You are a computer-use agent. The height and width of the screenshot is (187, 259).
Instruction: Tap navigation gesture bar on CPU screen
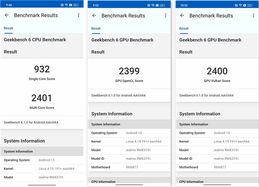[x=42, y=185]
